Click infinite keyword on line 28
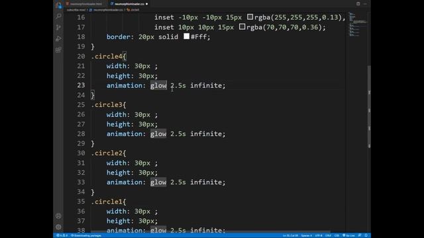This screenshot has height=238, width=424. 206,134
